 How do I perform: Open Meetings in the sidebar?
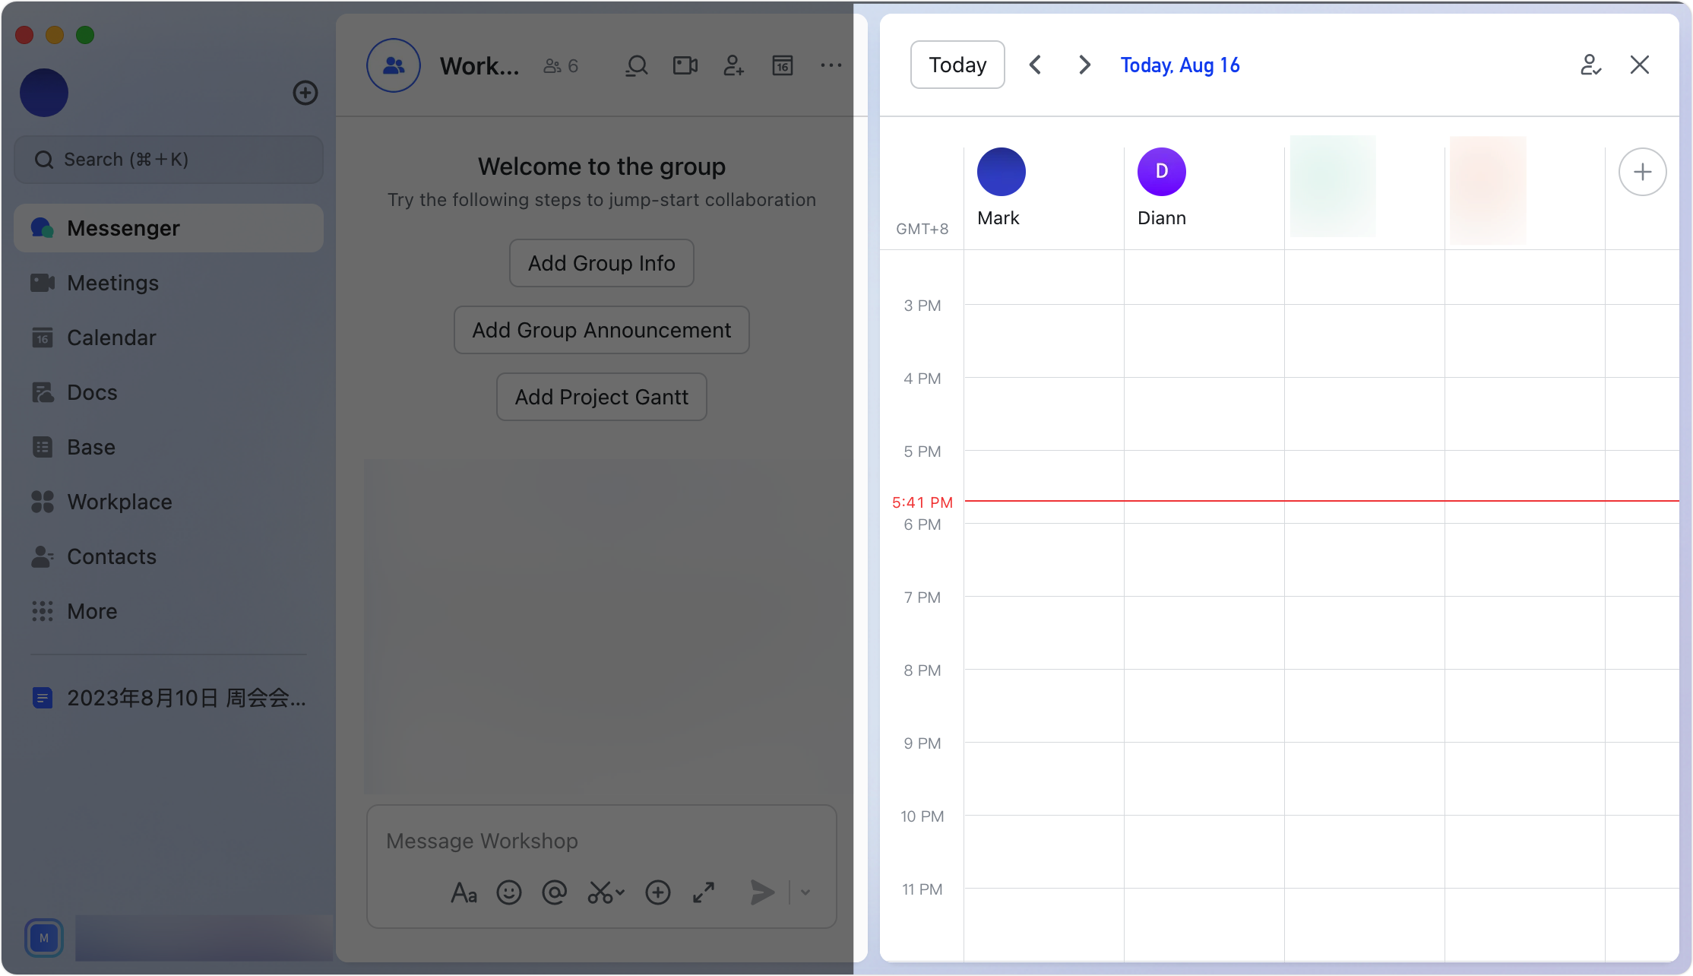pyautogui.click(x=169, y=283)
